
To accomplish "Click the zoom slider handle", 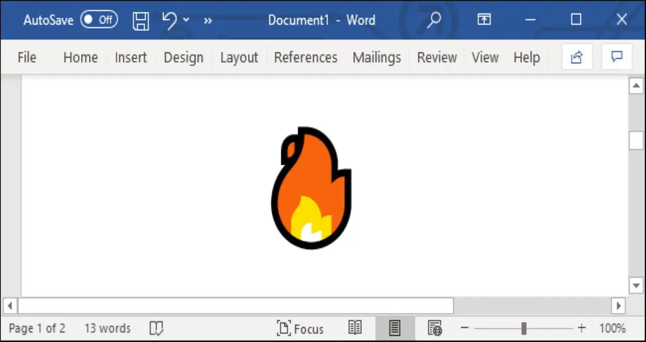I will pyautogui.click(x=524, y=328).
